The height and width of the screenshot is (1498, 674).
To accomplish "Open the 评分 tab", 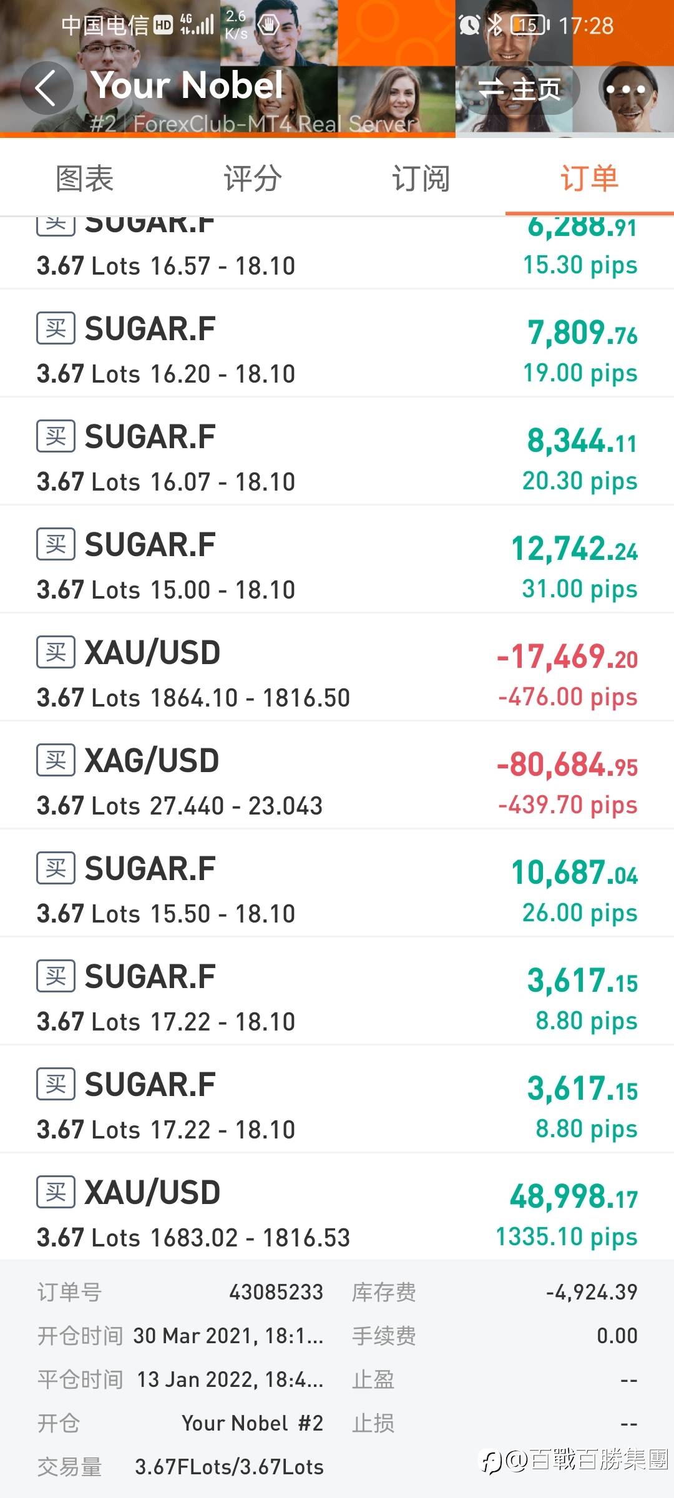I will [253, 179].
